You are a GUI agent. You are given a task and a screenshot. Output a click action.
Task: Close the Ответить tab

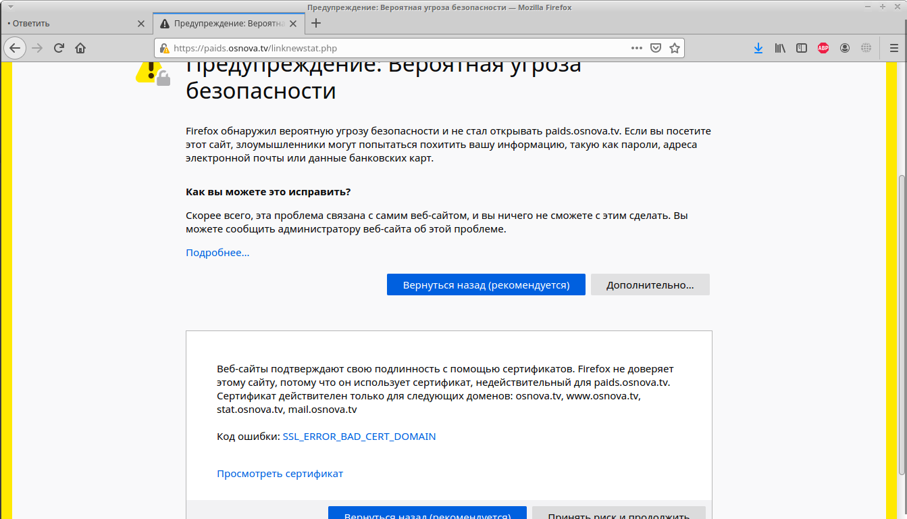[140, 23]
